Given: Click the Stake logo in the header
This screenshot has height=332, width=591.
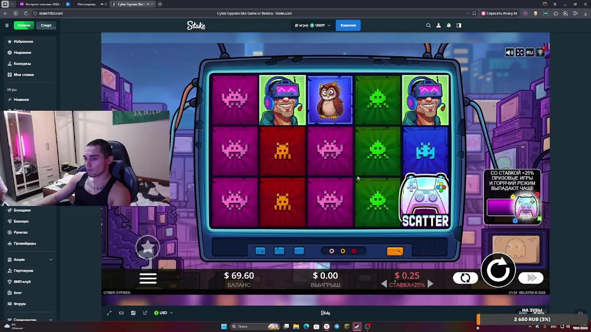Looking at the screenshot, I should click(x=196, y=25).
